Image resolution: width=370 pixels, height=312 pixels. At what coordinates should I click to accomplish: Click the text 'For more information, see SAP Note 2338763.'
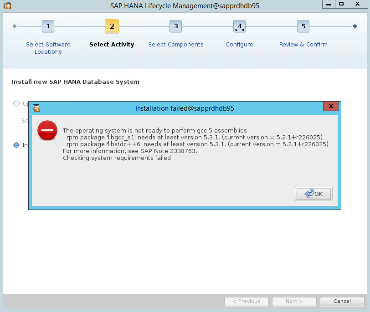pos(130,151)
